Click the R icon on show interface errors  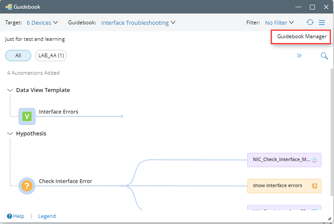(314, 186)
